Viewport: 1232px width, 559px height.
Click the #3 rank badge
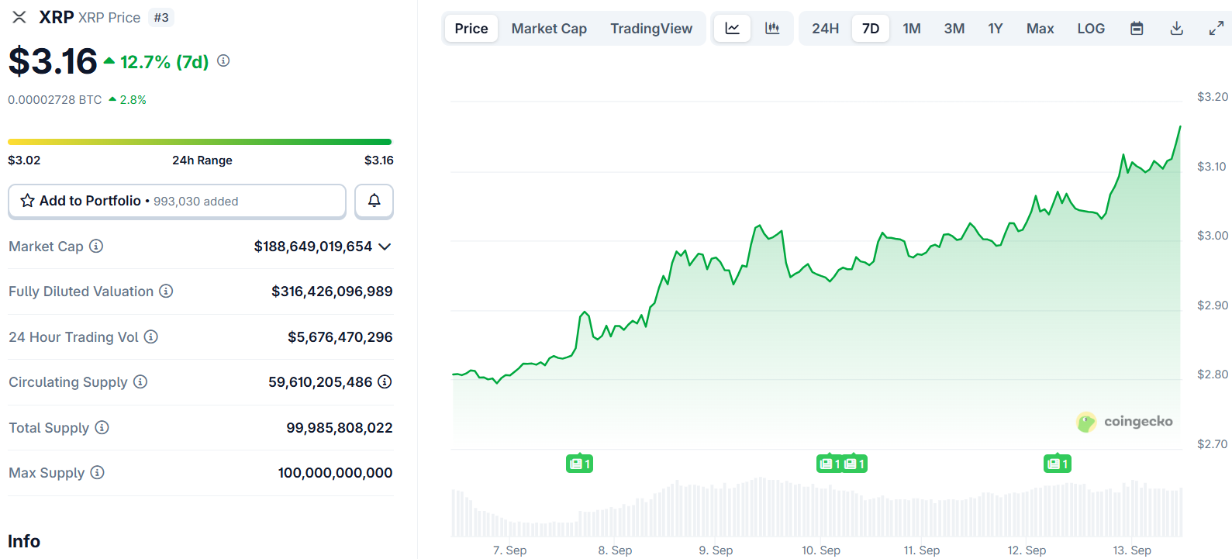coord(161,18)
